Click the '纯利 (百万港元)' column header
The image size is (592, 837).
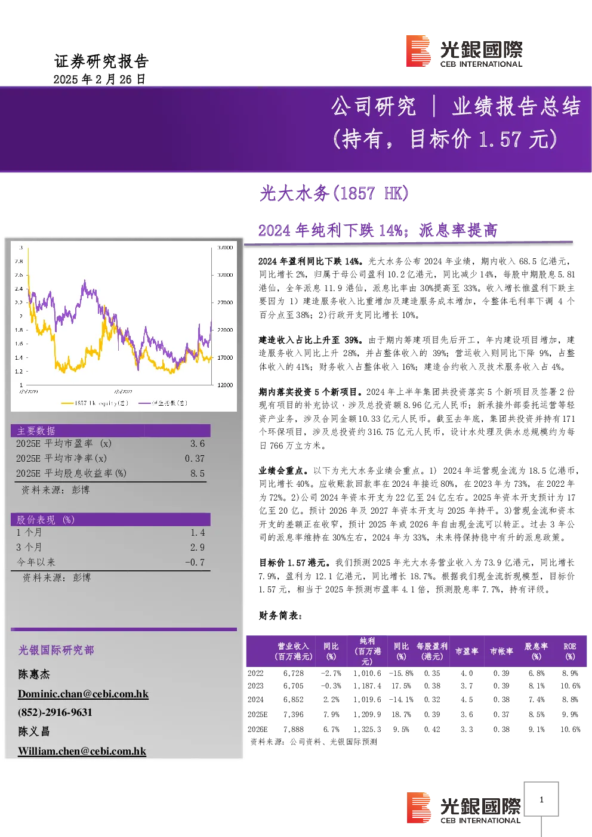(367, 651)
